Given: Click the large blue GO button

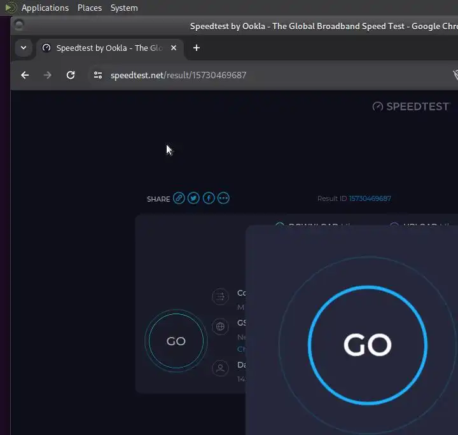Looking at the screenshot, I should [x=368, y=345].
